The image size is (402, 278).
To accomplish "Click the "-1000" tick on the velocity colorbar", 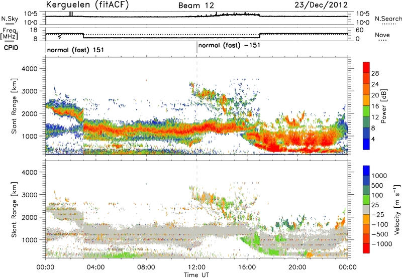I will (x=382, y=244).
